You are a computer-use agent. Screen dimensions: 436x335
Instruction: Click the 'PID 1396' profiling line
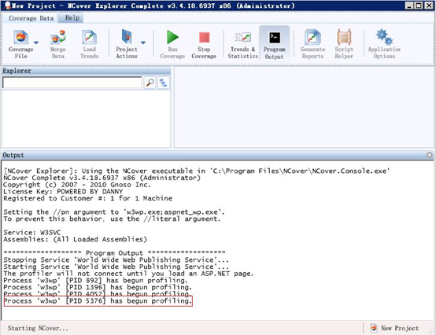click(x=98, y=287)
